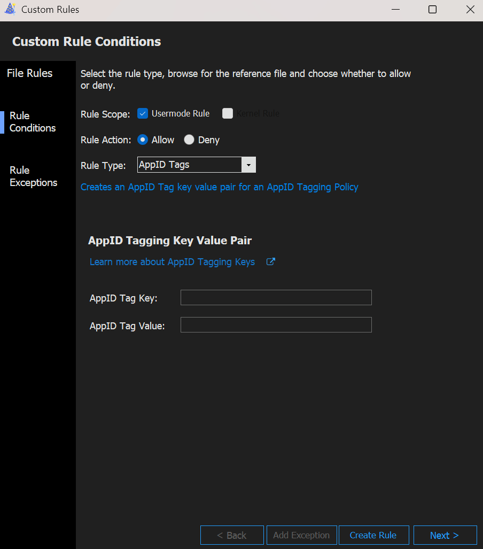Click the Custom Rules app icon in title bar

coord(10,10)
